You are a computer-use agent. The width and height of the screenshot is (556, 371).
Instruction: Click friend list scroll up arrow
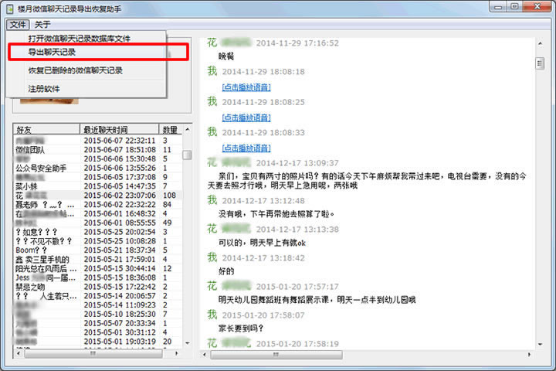point(187,129)
